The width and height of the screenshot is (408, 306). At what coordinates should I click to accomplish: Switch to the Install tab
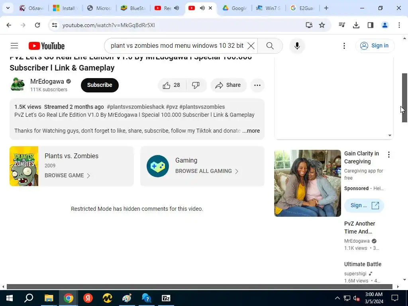[65, 8]
